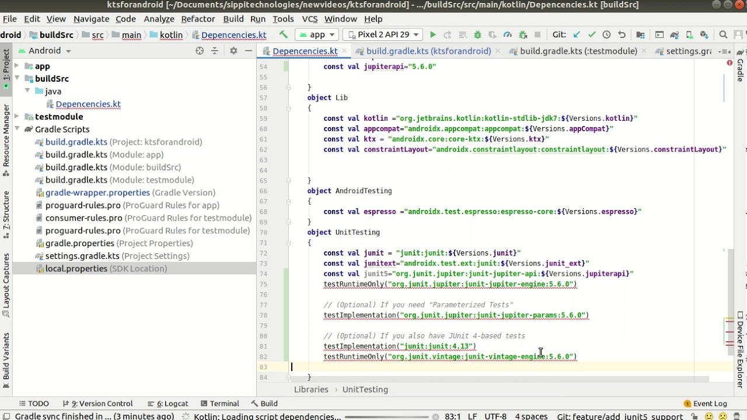Expand the app module in the tree
Image resolution: width=747 pixels, height=420 pixels.
[16, 66]
